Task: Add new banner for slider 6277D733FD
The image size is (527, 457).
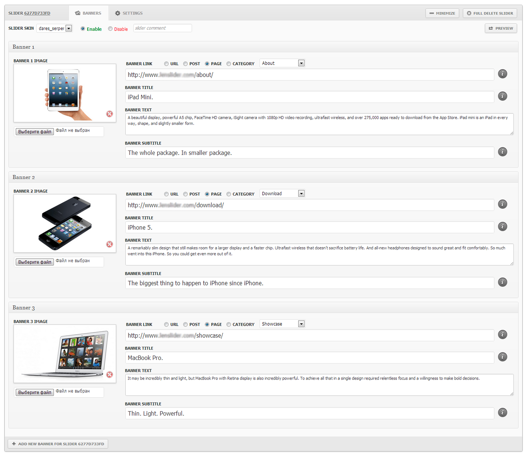Action: point(58,444)
